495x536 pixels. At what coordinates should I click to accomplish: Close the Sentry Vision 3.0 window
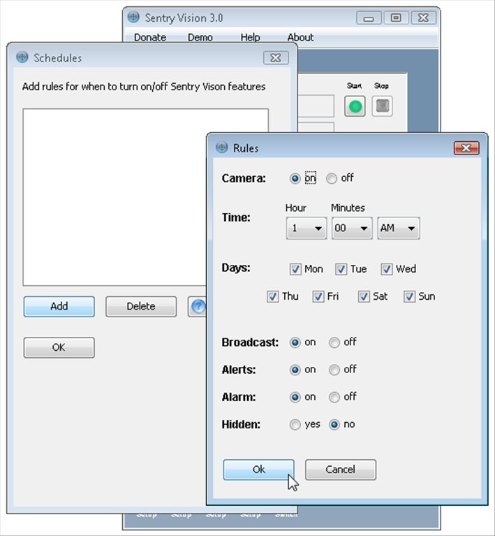click(423, 17)
